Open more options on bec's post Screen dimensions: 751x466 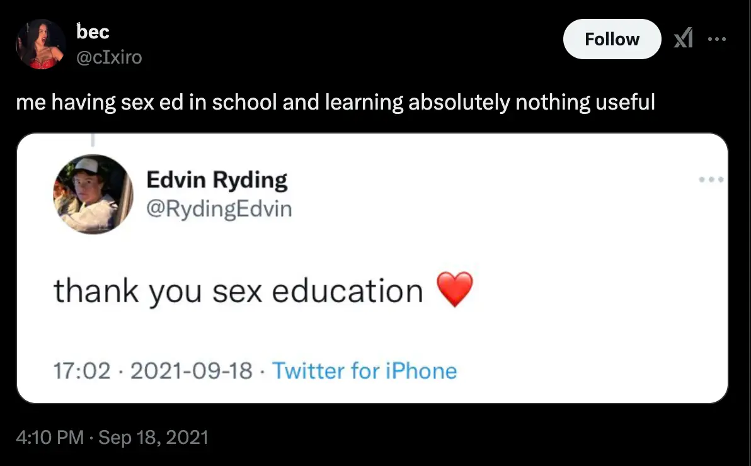(x=716, y=40)
